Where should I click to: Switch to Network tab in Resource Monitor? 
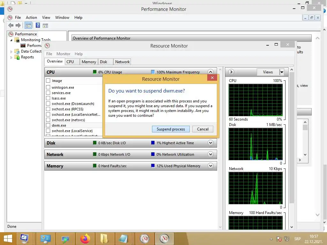tap(122, 62)
